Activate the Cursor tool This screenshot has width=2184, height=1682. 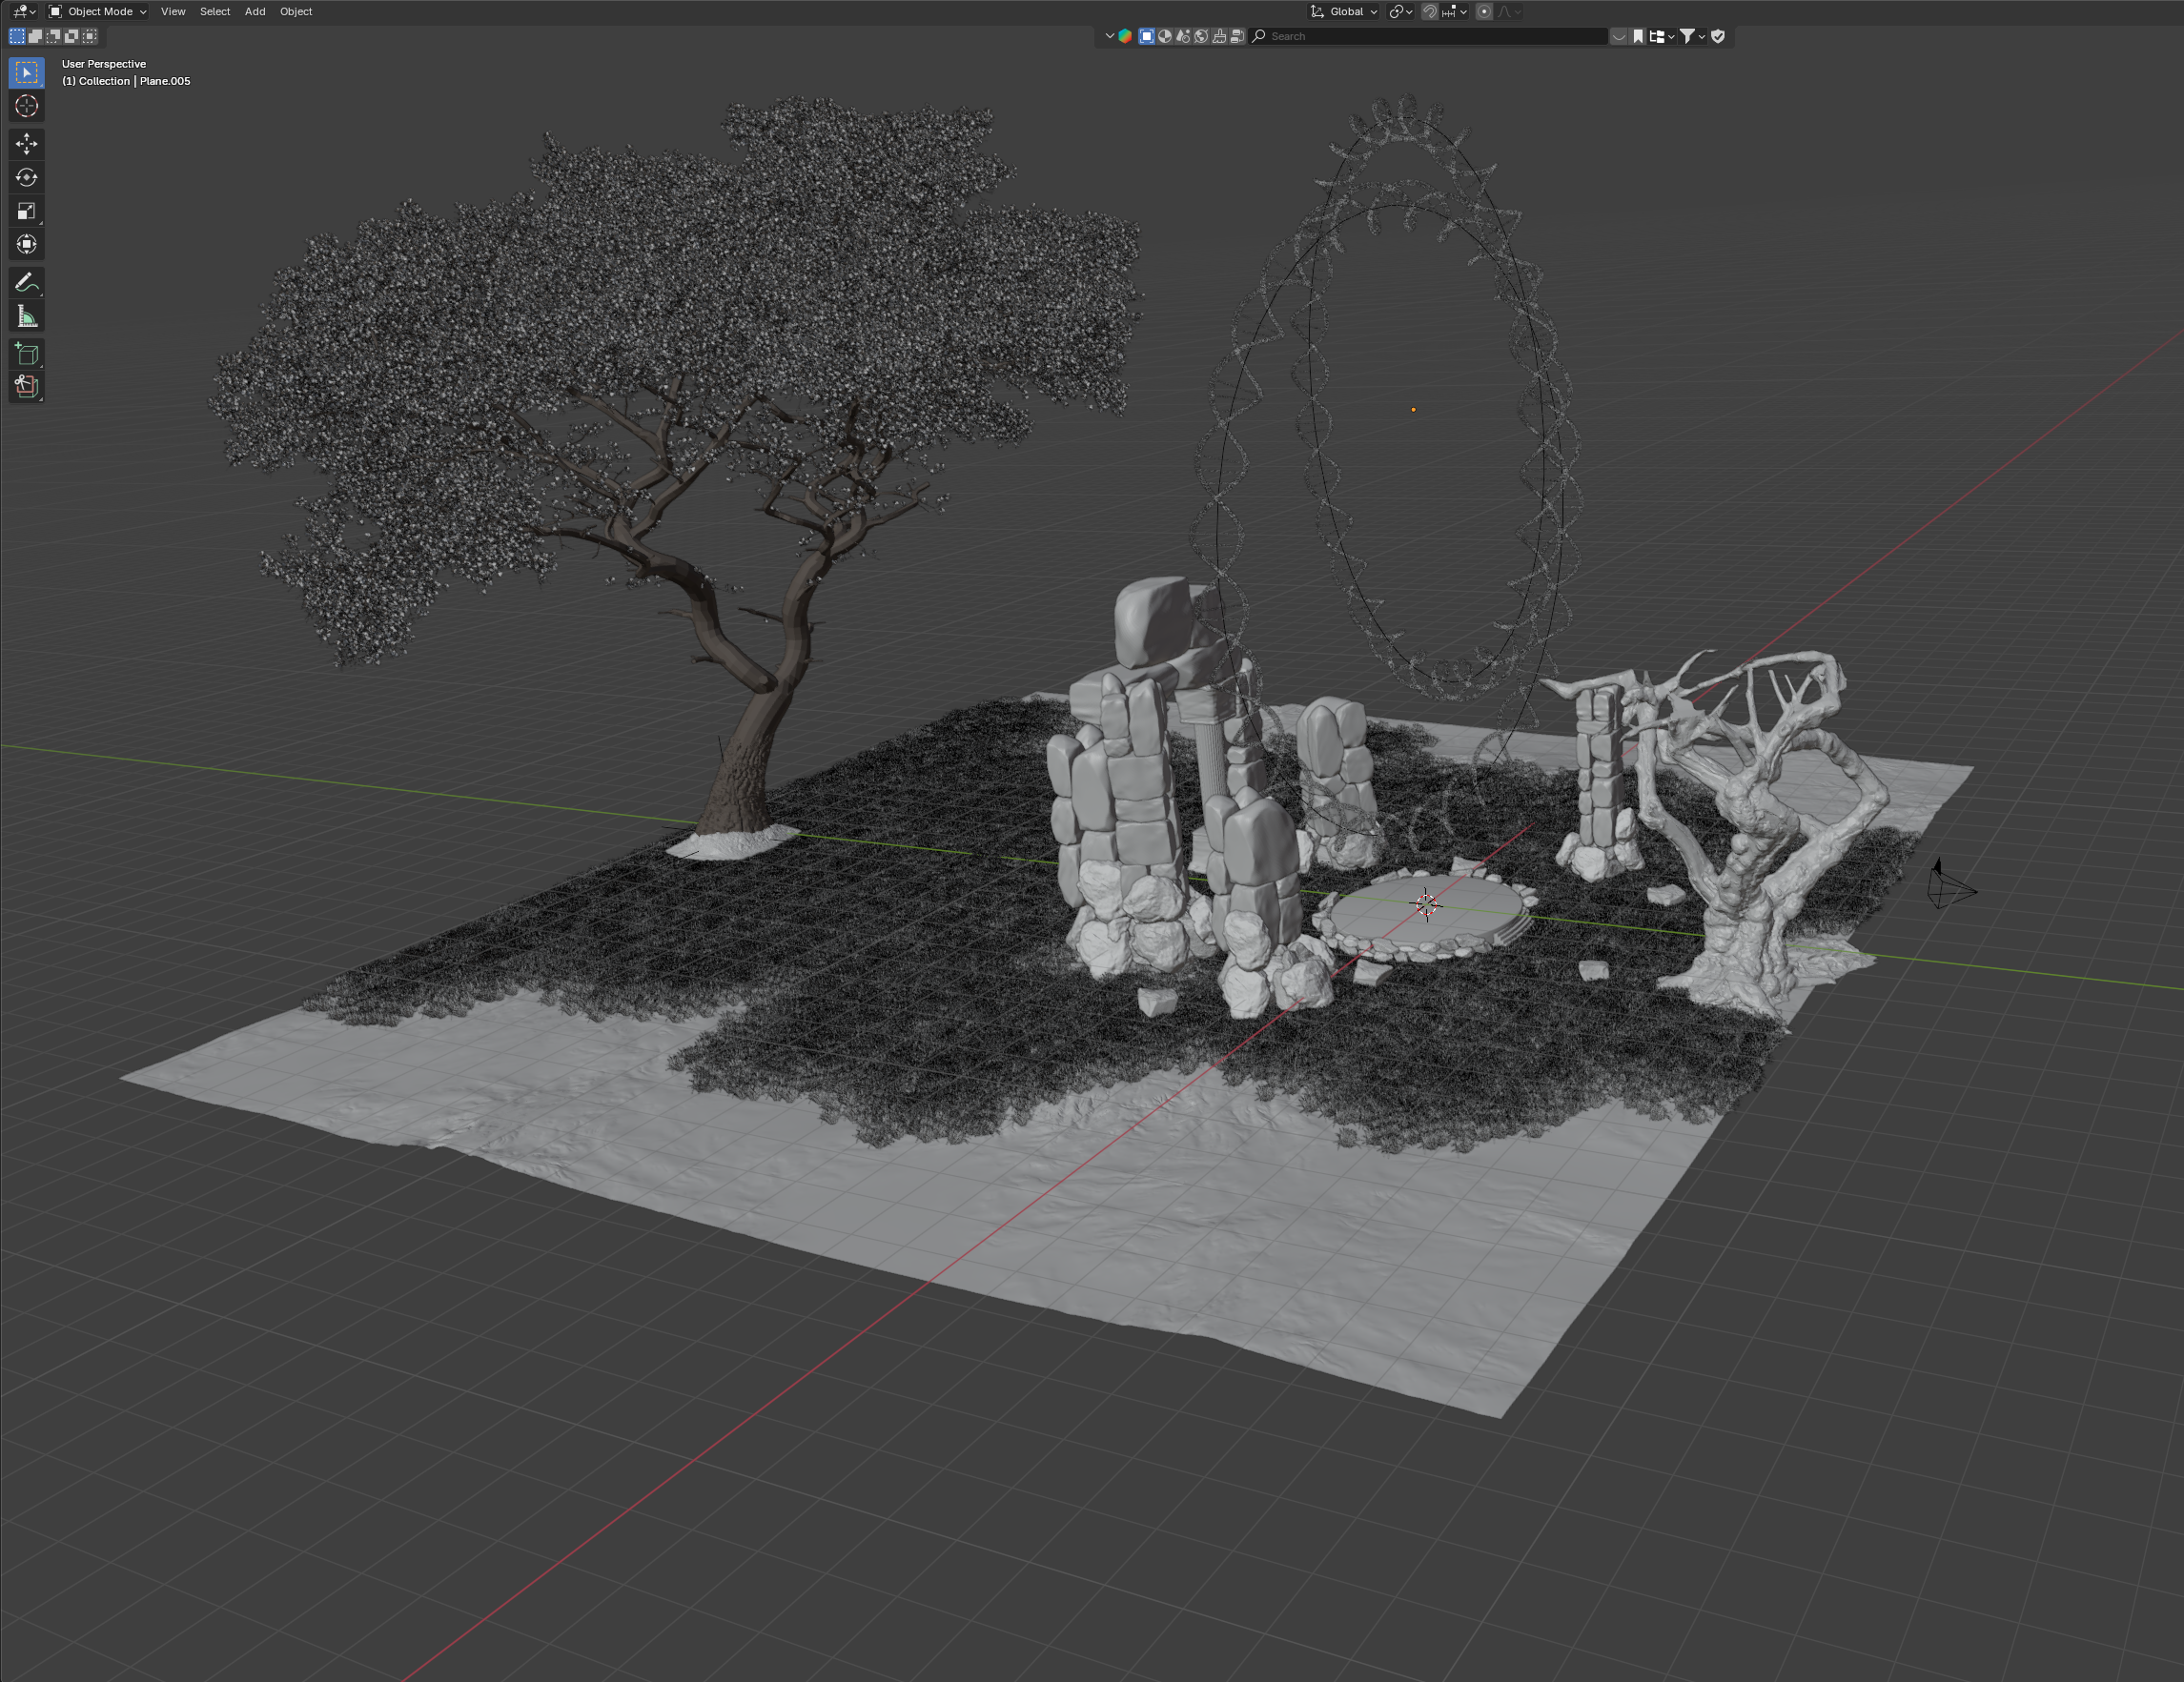pyautogui.click(x=27, y=106)
